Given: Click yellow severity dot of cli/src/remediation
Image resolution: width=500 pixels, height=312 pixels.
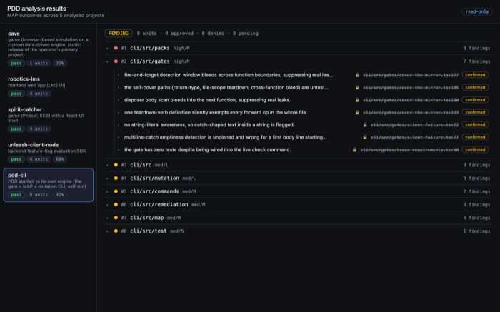Looking at the screenshot, I should coord(116,205).
